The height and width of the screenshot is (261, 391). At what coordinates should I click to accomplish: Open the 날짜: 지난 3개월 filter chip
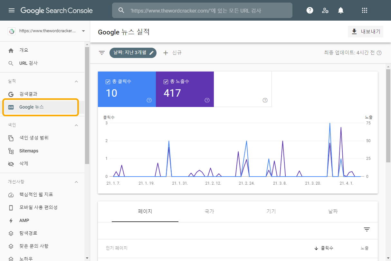(x=133, y=53)
